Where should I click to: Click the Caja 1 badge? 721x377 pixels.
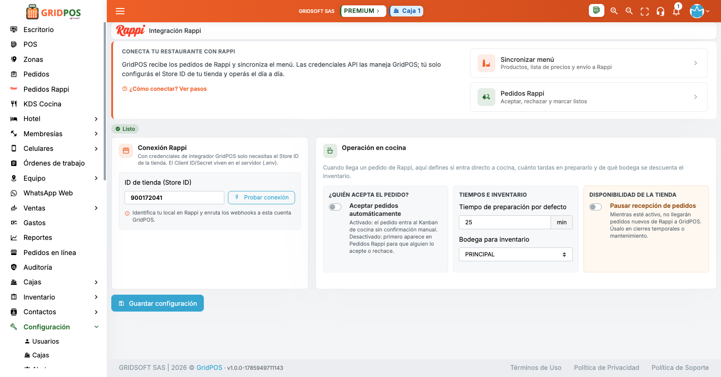tap(406, 11)
